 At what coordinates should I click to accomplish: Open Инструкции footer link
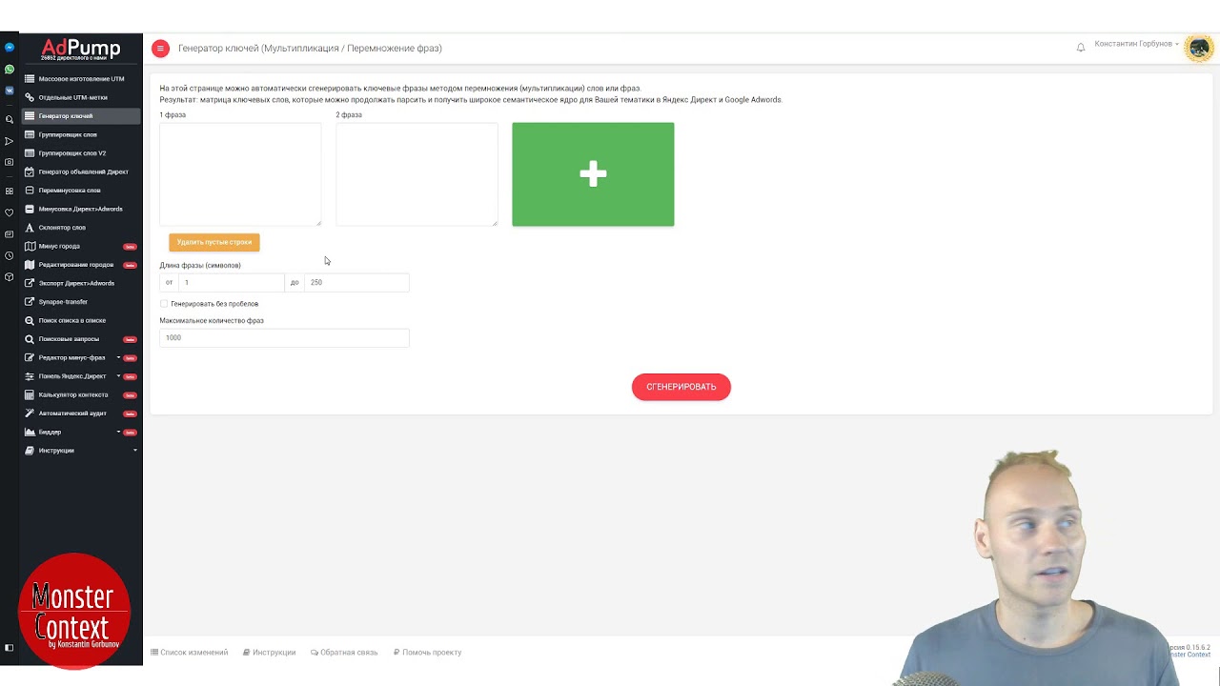(x=269, y=653)
